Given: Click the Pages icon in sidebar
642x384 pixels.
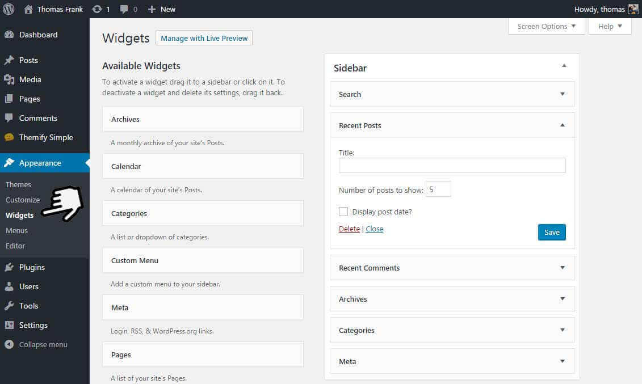Looking at the screenshot, I should [x=9, y=99].
